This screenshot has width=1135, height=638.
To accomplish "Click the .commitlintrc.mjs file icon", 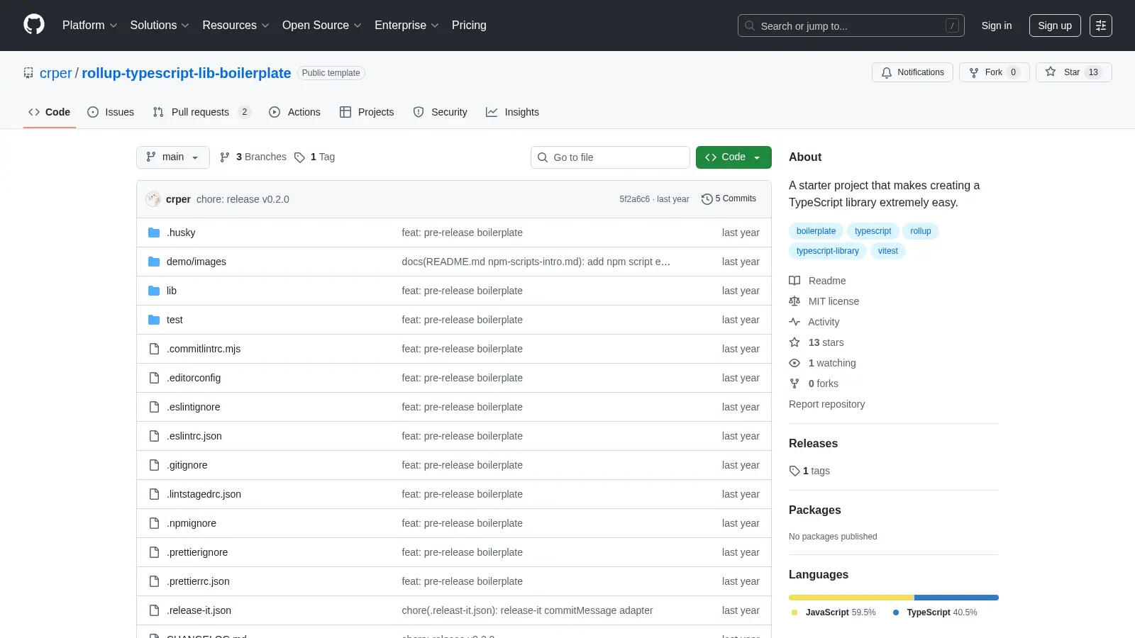I will coord(154,349).
